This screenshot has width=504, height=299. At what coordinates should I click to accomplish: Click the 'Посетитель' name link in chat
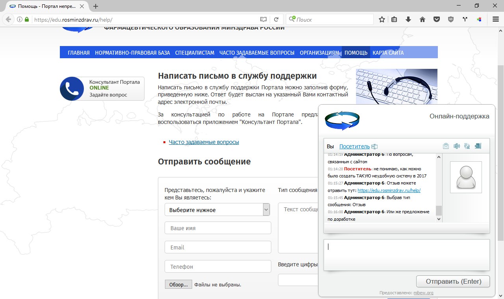[354, 147]
